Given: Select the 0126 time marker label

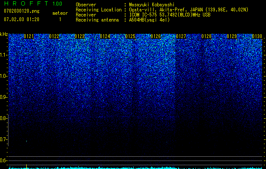Looking at the screenshot, I should click(156, 36).
